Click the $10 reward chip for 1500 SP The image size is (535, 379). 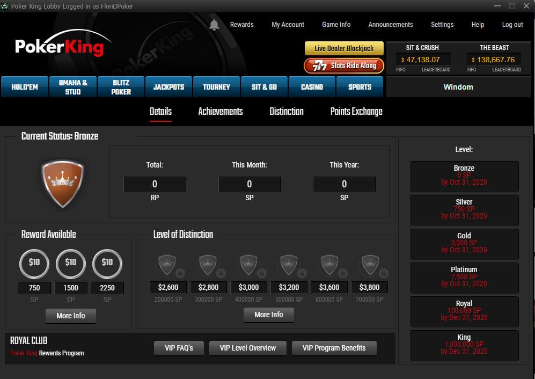coord(71,264)
